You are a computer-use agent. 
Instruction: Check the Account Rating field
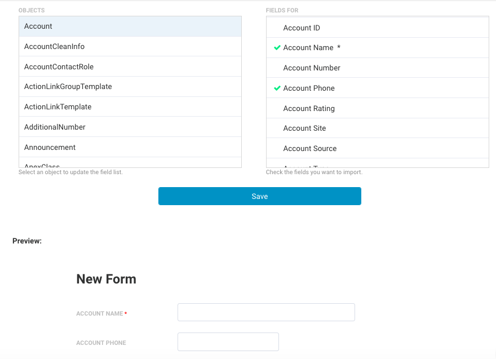point(378,108)
